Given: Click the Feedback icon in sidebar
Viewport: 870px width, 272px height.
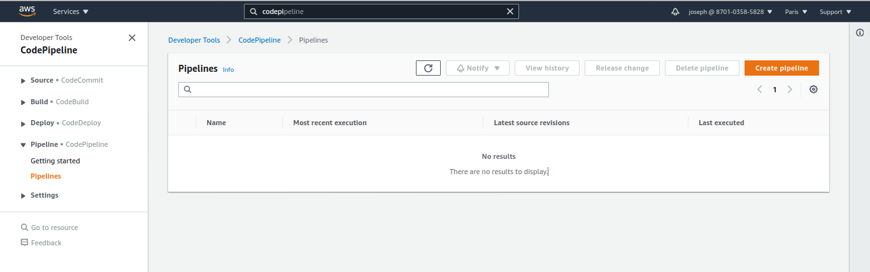Looking at the screenshot, I should pos(25,243).
